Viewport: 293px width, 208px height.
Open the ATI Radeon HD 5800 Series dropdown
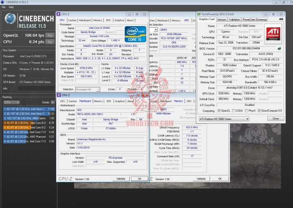pos(224,119)
